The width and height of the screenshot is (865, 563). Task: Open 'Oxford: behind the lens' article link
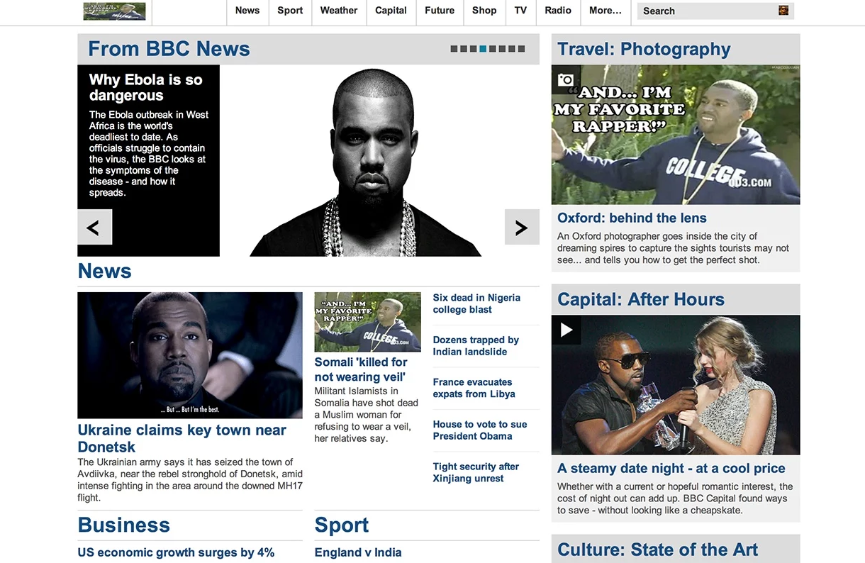pos(632,218)
